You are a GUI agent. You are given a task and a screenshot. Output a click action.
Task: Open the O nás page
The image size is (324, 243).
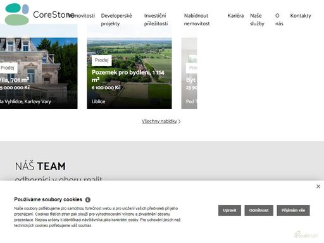279,20
